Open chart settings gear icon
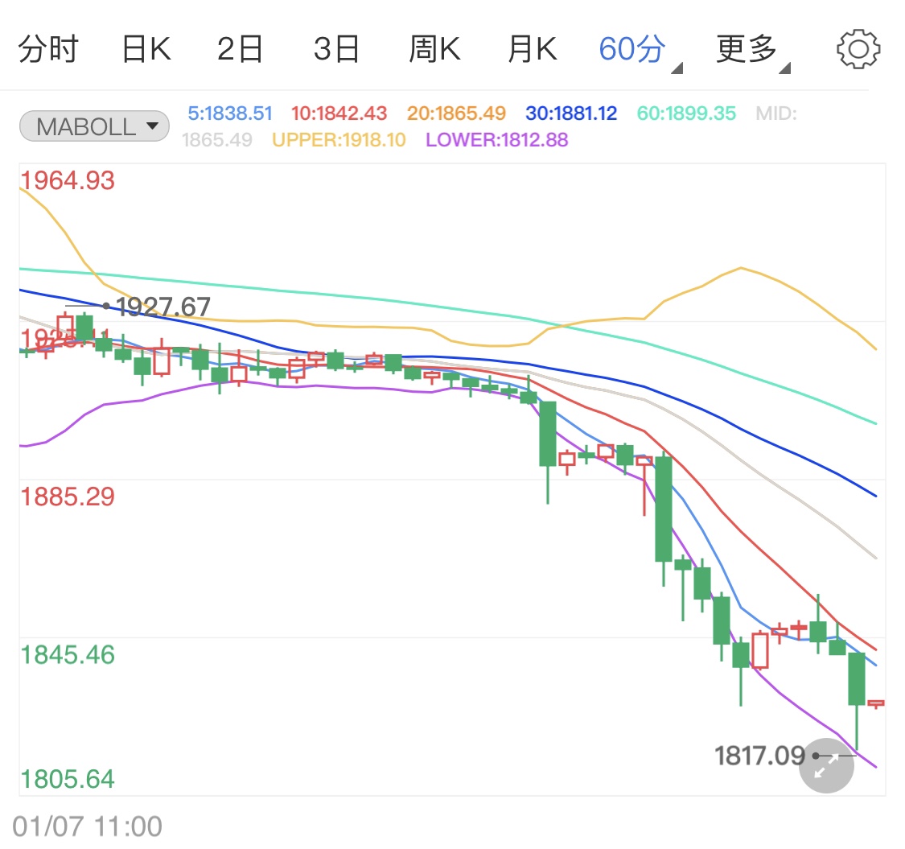Viewport: 905px width, 849px height. 858,49
